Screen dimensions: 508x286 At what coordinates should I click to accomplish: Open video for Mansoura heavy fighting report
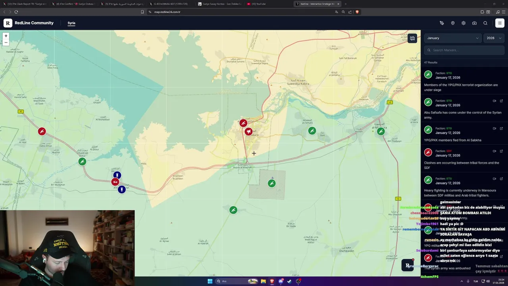click(x=495, y=178)
